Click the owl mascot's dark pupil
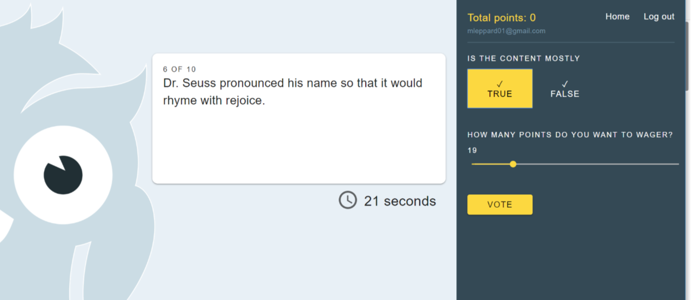This screenshot has height=300, width=695. point(63,175)
